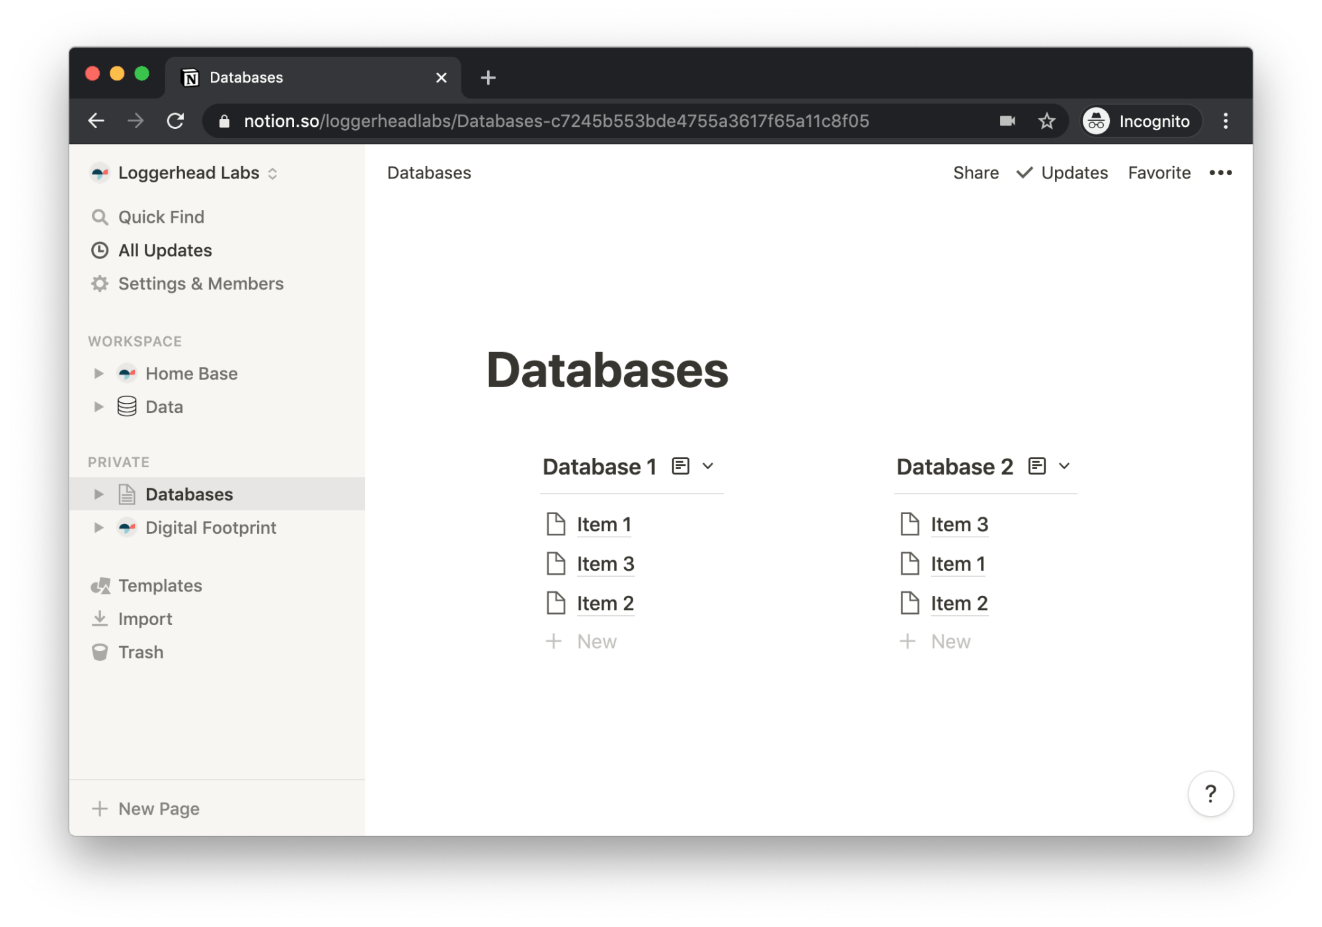Viewport: 1322px width, 927px height.
Task: Open the Database 1 view dropdown chevron
Action: (708, 466)
